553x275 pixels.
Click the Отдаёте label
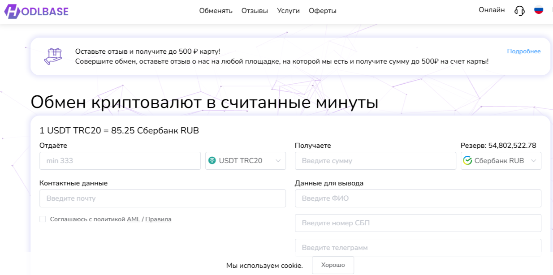click(53, 145)
